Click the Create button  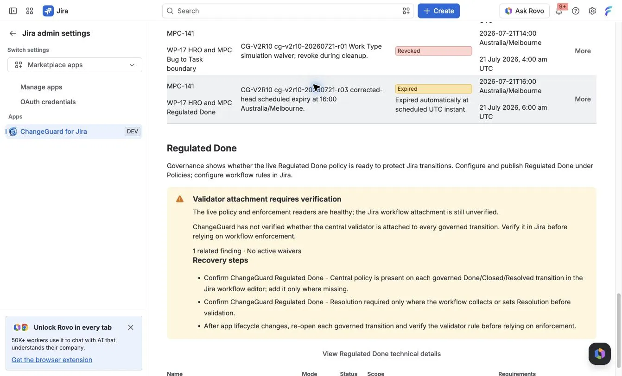coord(438,11)
